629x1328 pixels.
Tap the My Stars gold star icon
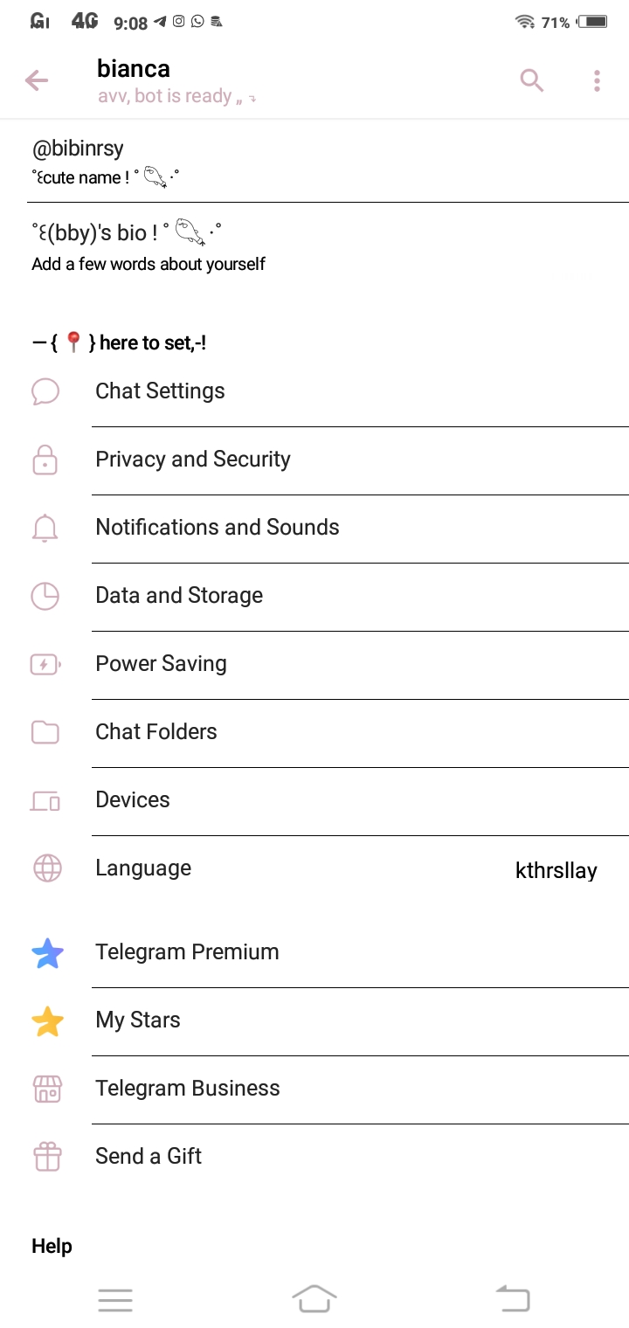click(x=47, y=1020)
